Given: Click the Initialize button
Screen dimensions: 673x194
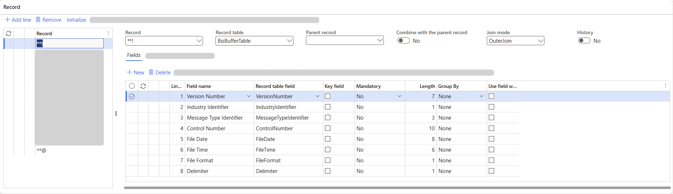Looking at the screenshot, I should [76, 20].
